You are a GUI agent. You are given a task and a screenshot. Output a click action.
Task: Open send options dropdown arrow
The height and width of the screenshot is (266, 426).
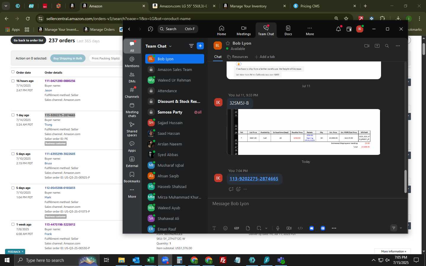point(401,228)
